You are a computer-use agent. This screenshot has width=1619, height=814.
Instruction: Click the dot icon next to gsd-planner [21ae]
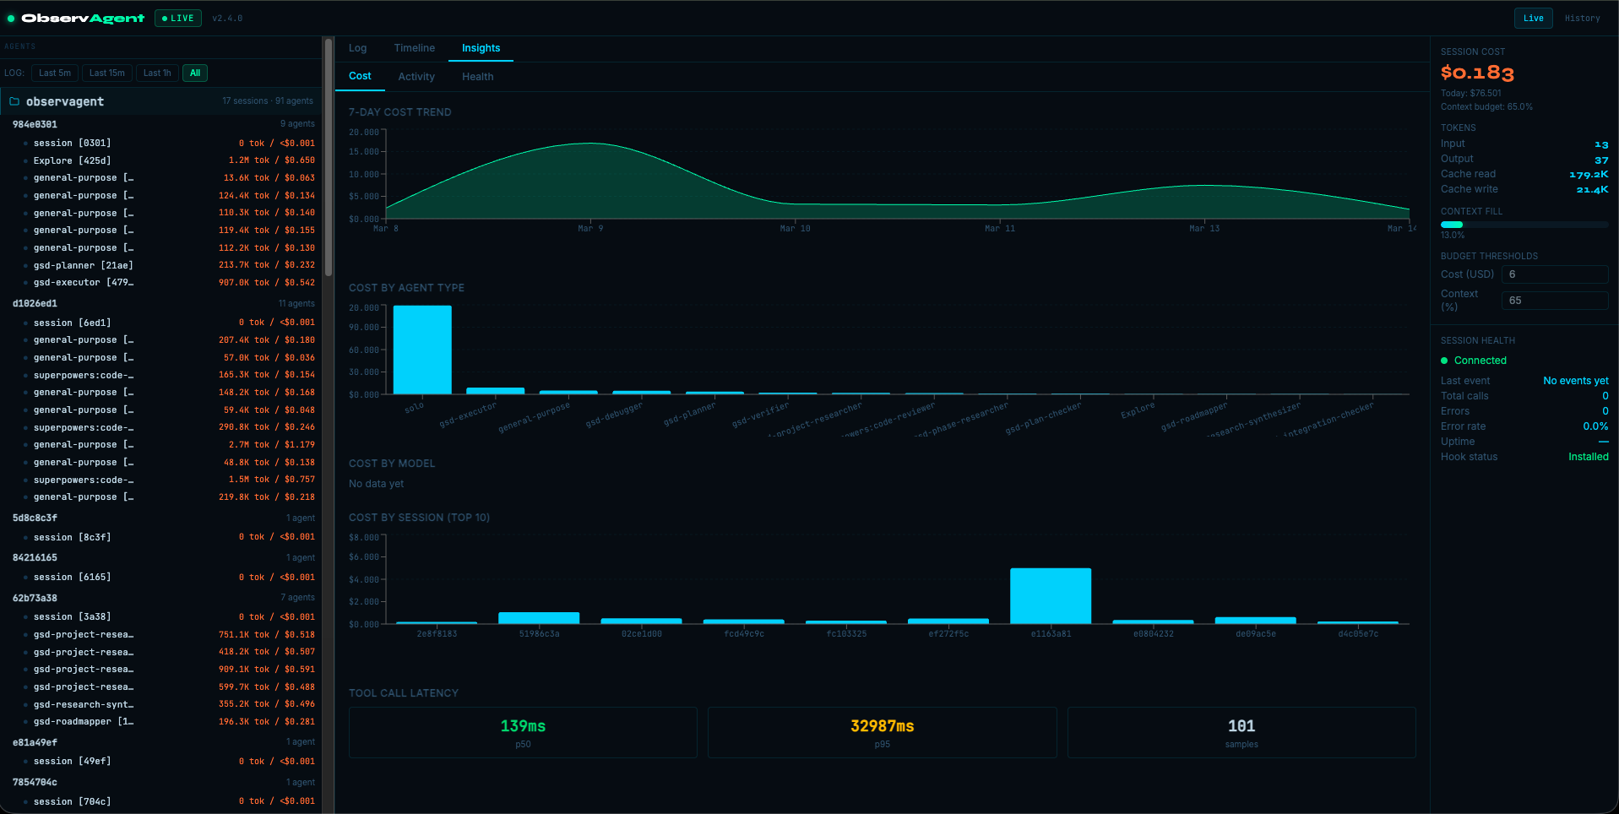pyautogui.click(x=25, y=264)
